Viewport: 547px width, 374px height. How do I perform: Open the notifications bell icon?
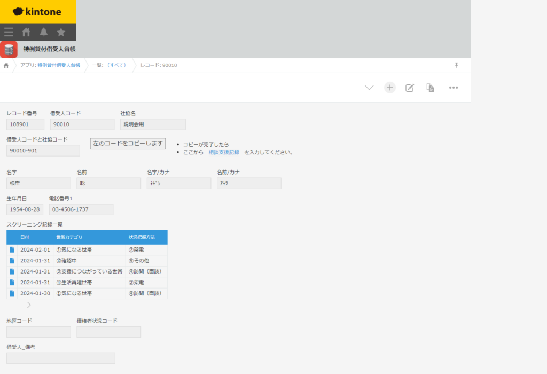coord(44,32)
